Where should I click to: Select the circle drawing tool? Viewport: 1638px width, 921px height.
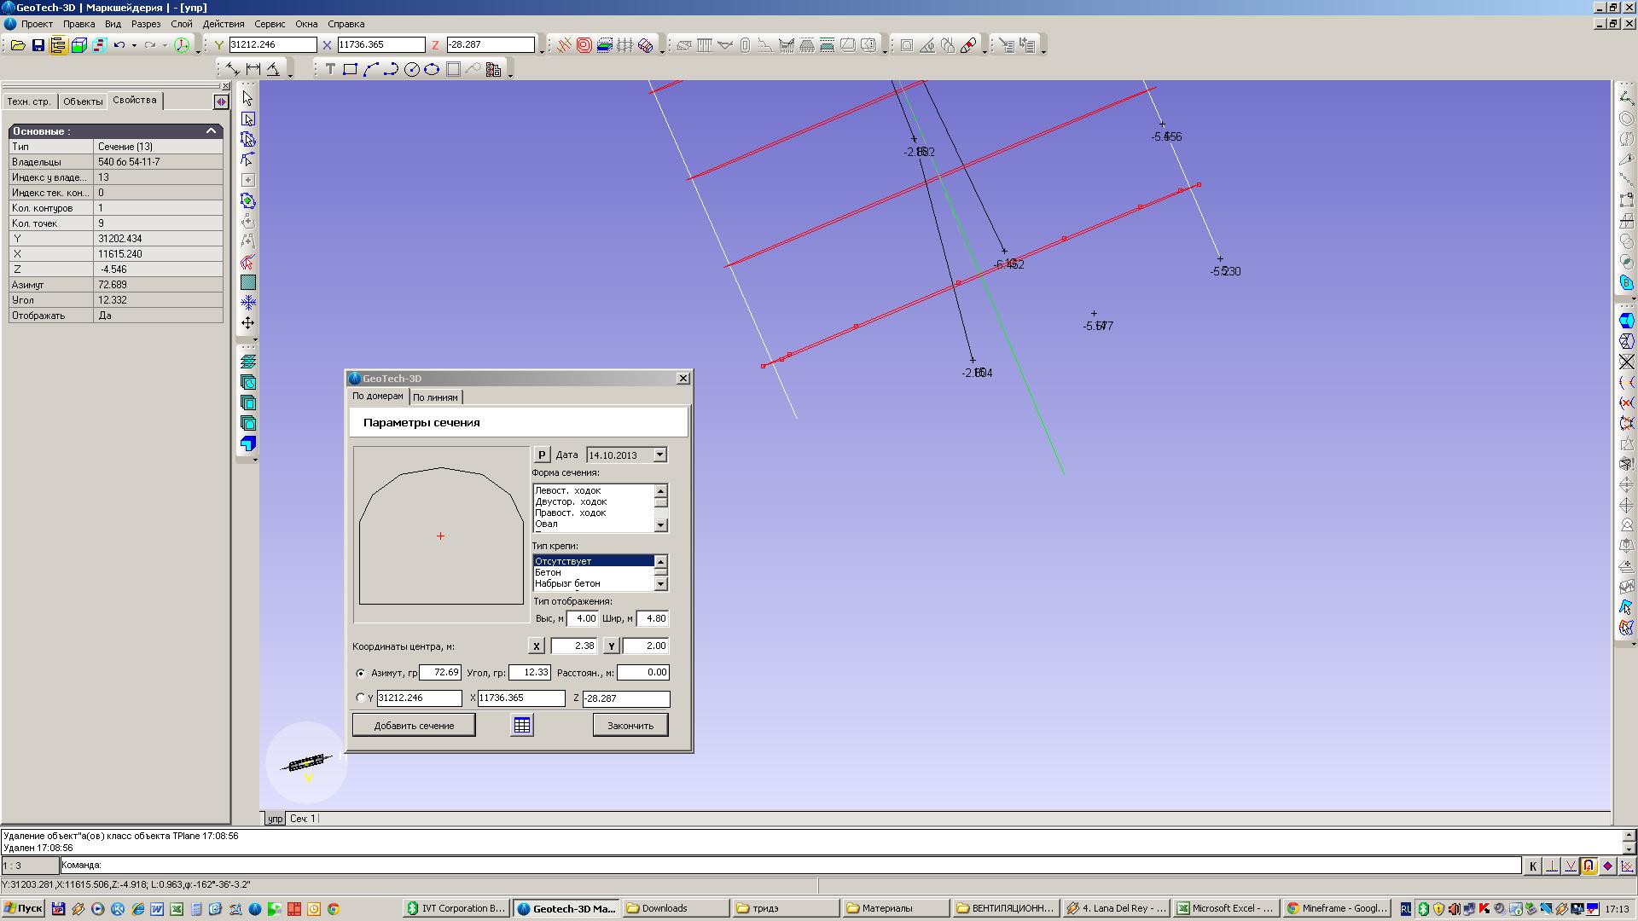[411, 69]
